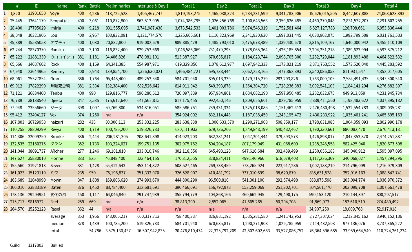
Task: Select the n/a Preliminaries cell in Vex's row
Action: (118, 115)
